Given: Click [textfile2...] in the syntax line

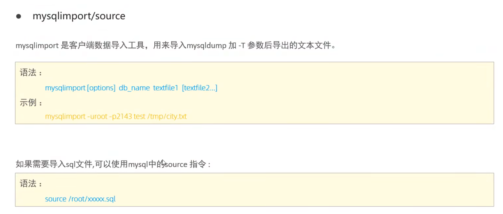Looking at the screenshot, I should (199, 88).
